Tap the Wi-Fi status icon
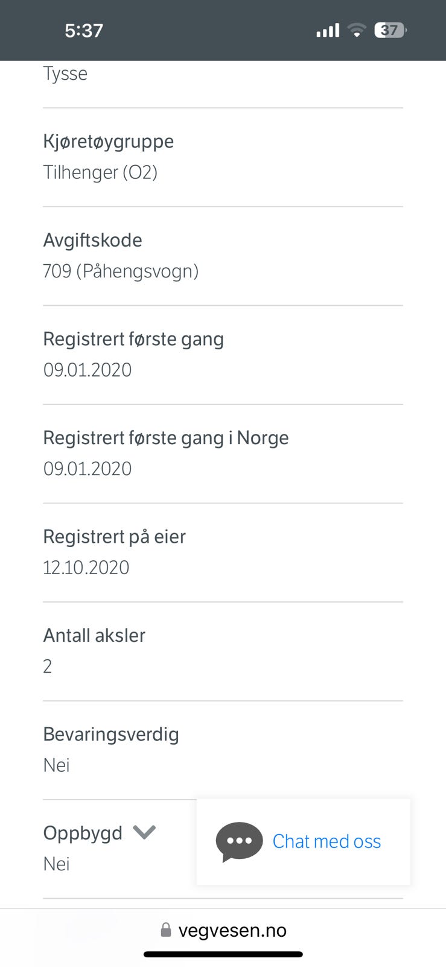 click(x=357, y=30)
